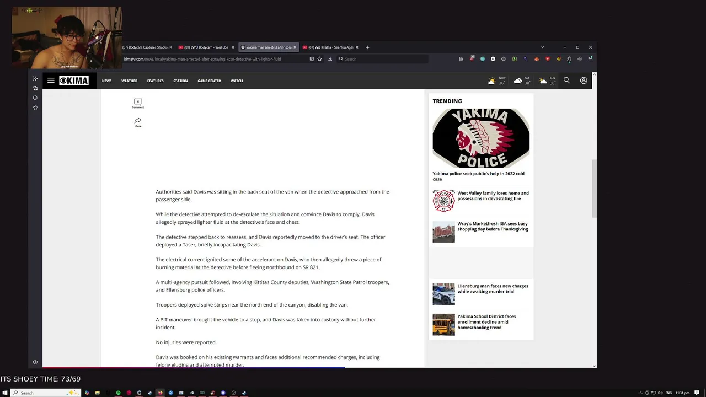Click the 'No injuries were reported.' text
The height and width of the screenshot is (397, 706).
pyautogui.click(x=186, y=342)
